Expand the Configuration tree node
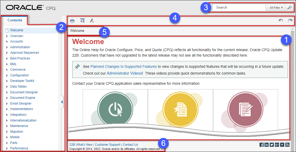This screenshot has width=296, height=152. [x=7, y=75]
